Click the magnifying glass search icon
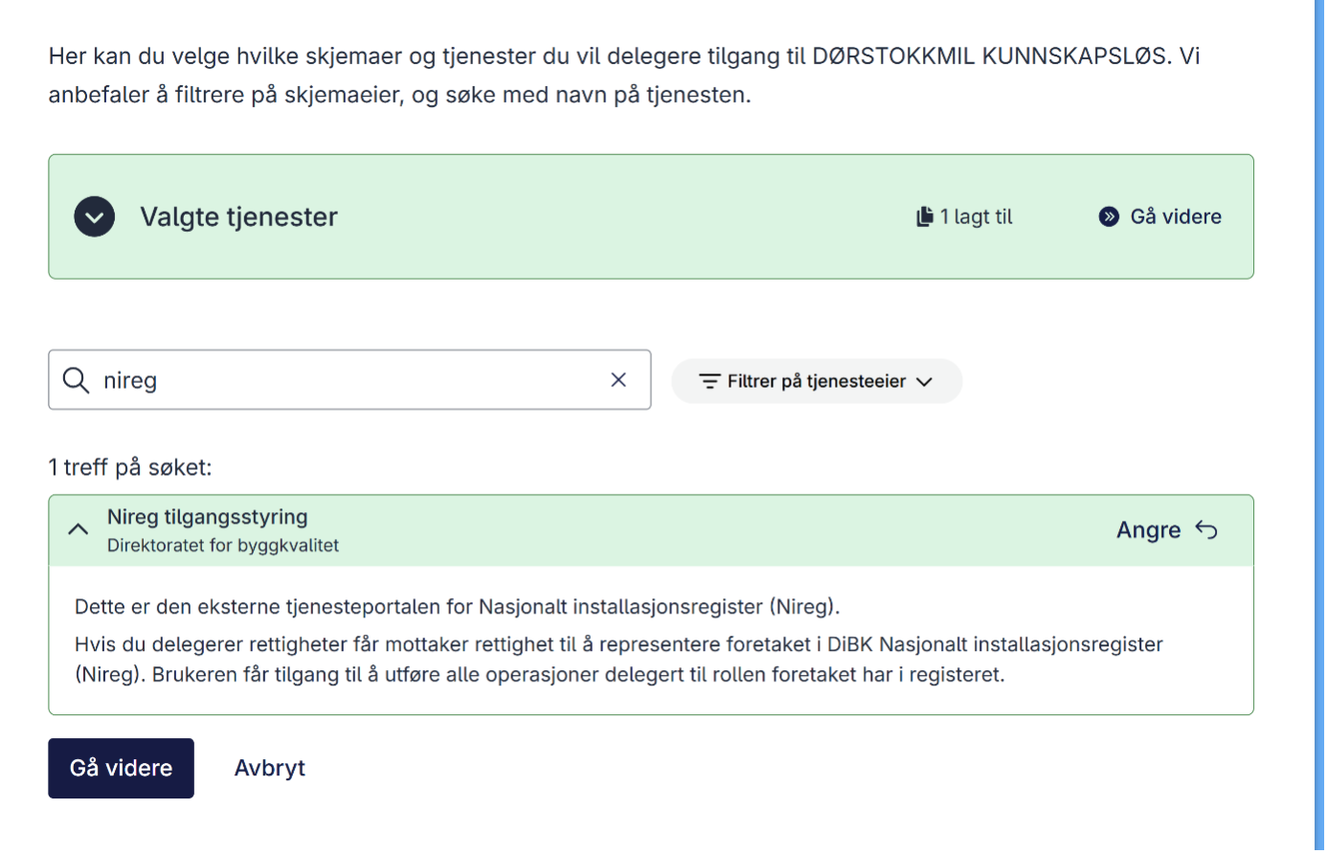 coord(76,380)
